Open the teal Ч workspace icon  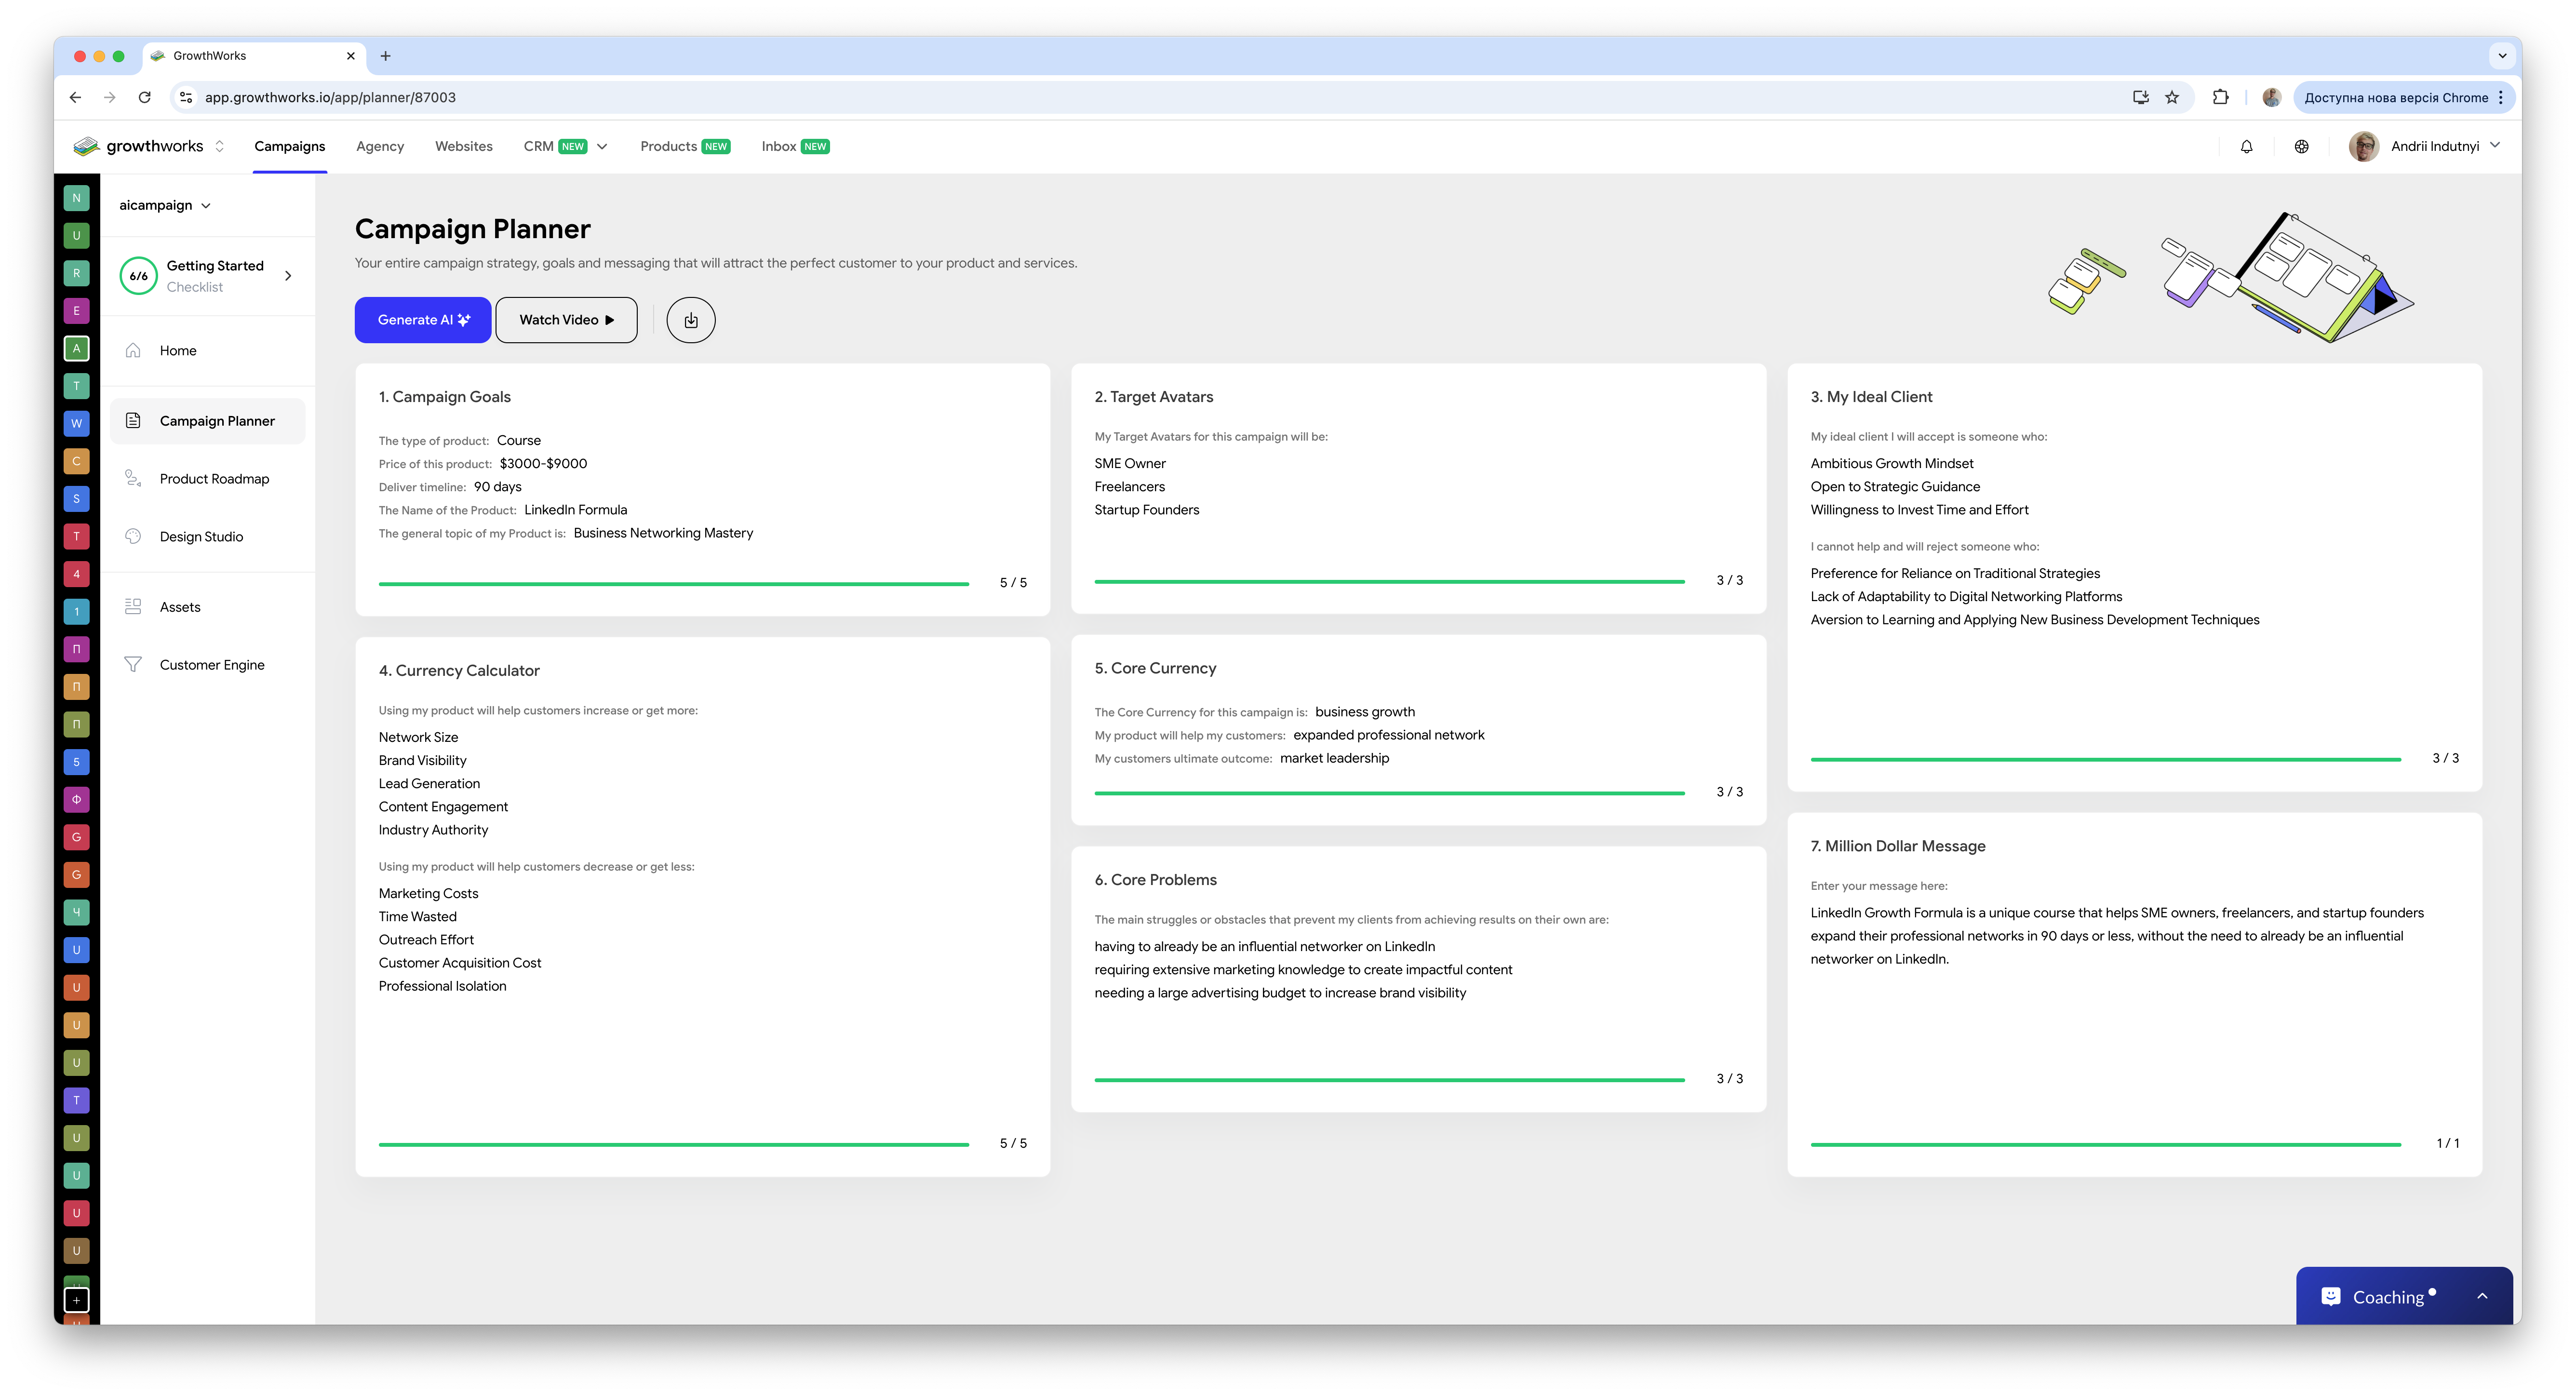tap(76, 912)
